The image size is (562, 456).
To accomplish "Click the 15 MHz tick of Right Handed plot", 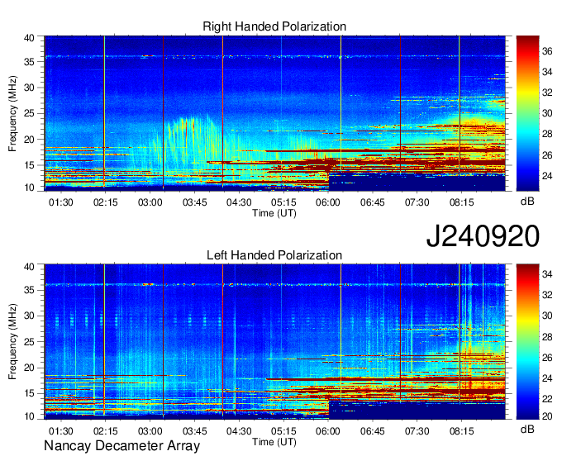I will click(x=29, y=165).
